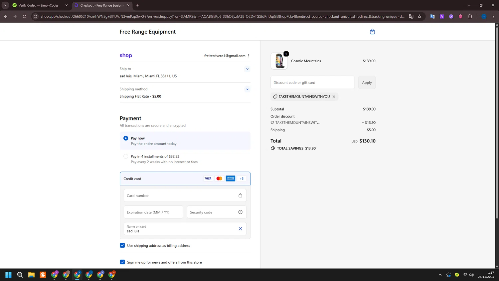This screenshot has height=281, width=499.
Task: Click the Card number input field
Action: click(x=181, y=195)
